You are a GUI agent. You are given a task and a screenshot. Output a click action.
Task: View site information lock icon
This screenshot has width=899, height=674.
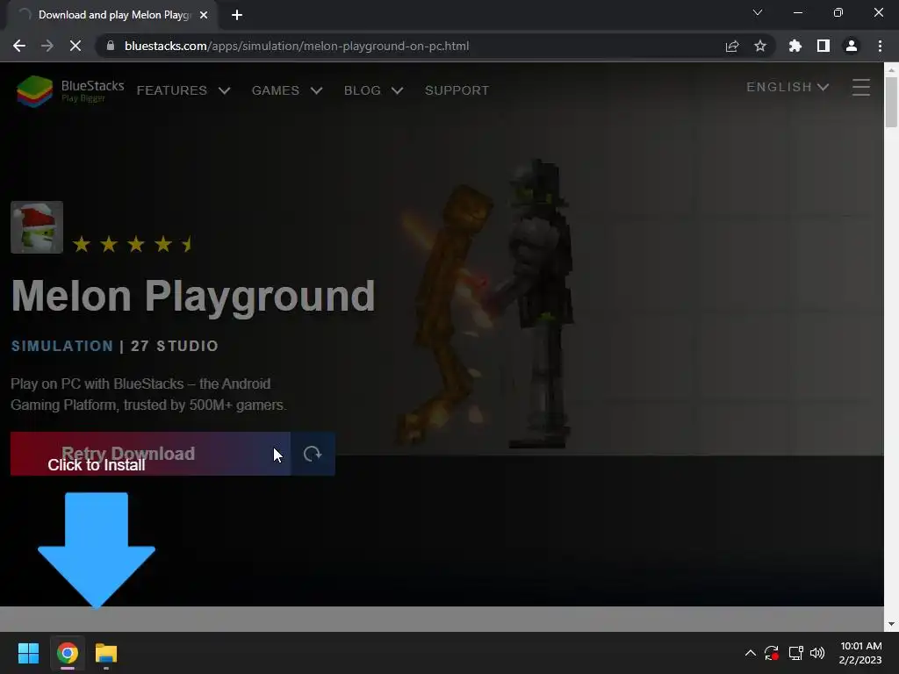(x=111, y=46)
